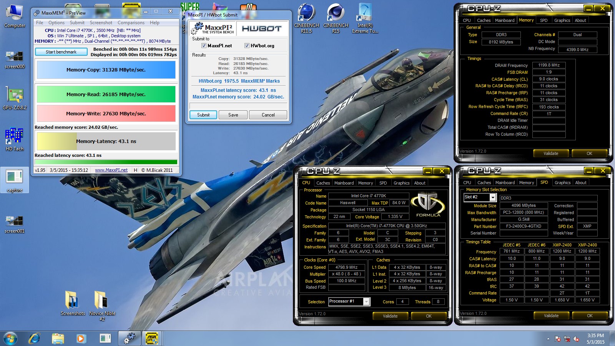
Task: Click Validate in the CPU-Z SPD window
Action: click(551, 316)
